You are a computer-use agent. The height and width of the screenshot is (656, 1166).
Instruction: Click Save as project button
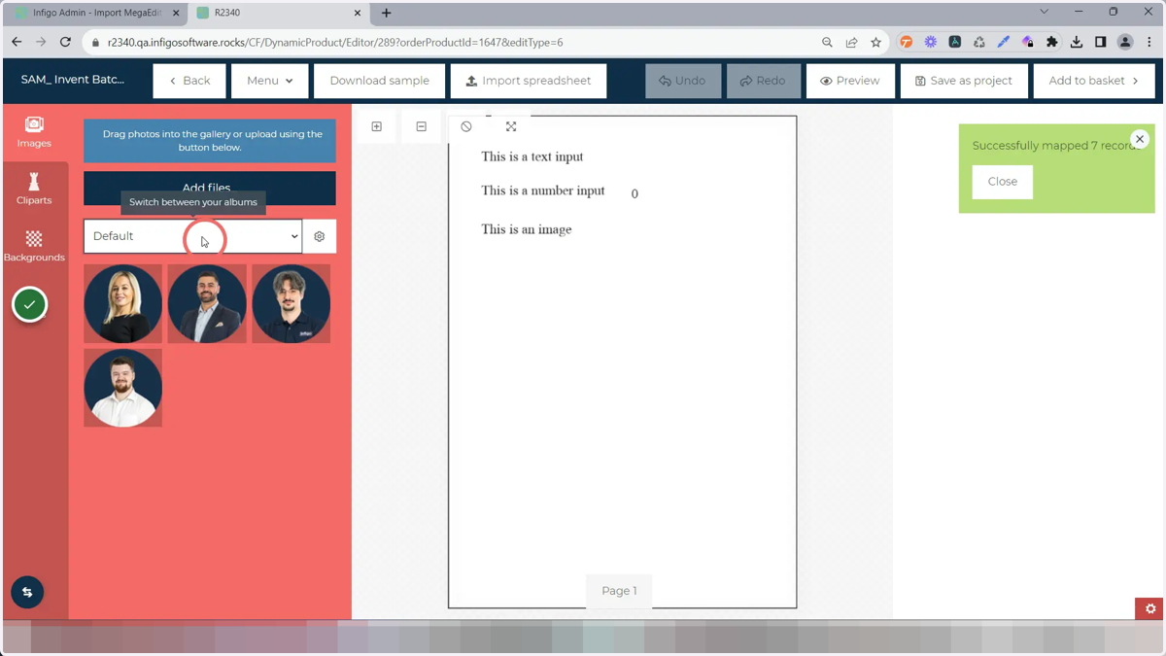tap(964, 81)
